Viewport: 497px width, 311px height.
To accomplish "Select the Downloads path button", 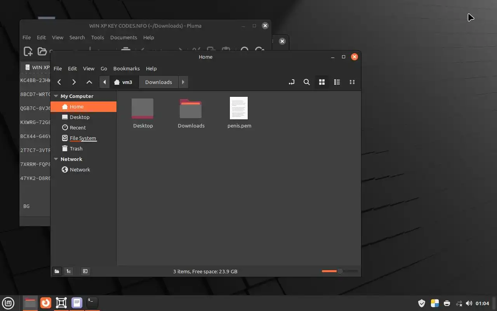I will pyautogui.click(x=158, y=82).
